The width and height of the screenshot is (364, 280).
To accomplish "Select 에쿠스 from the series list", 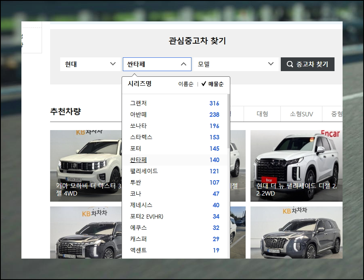I will (x=175, y=227).
